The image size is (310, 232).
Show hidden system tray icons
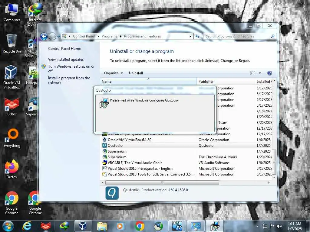[257, 226]
